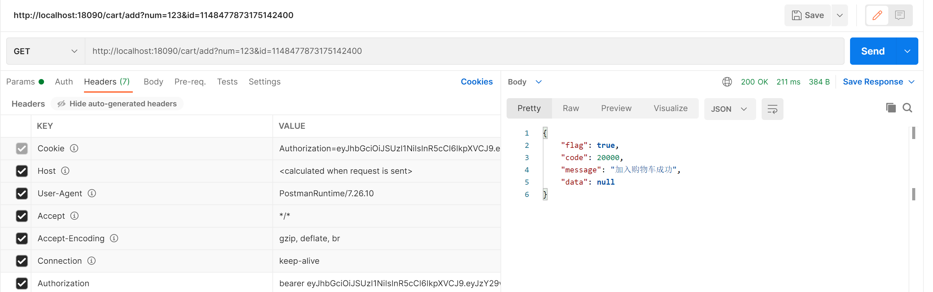Open the Send button dropdown arrow
933x292 pixels.
pyautogui.click(x=907, y=51)
